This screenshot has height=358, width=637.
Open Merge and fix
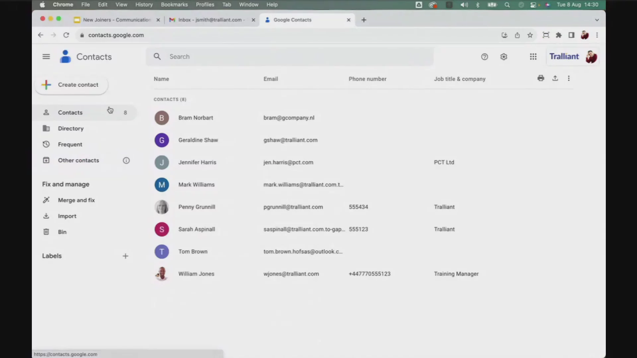tap(84, 200)
